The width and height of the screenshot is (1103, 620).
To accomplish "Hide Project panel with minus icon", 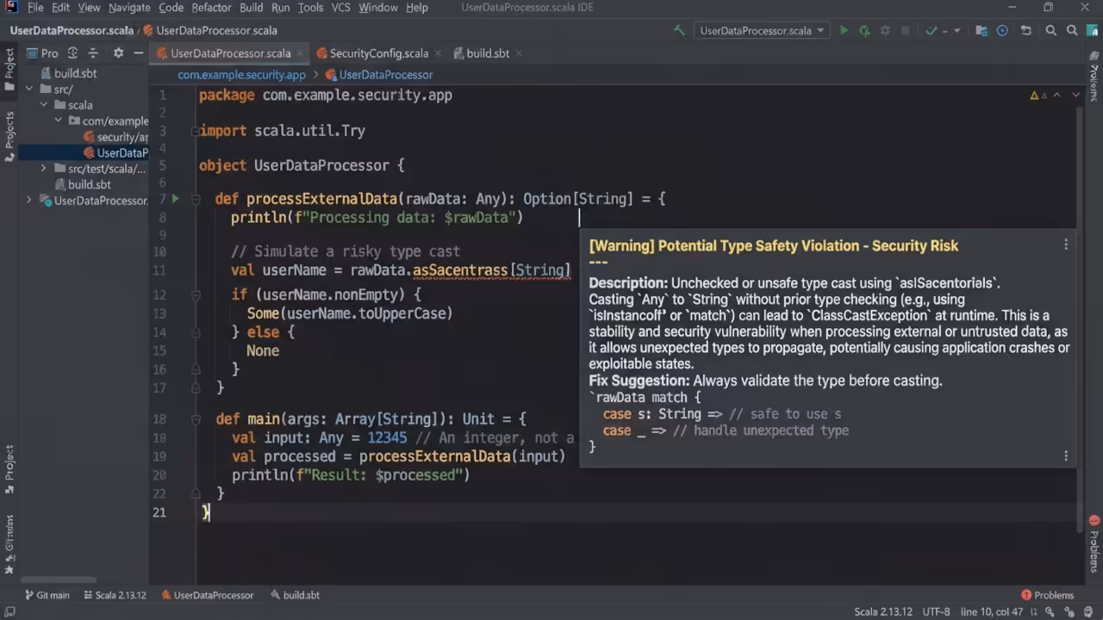I will point(138,53).
